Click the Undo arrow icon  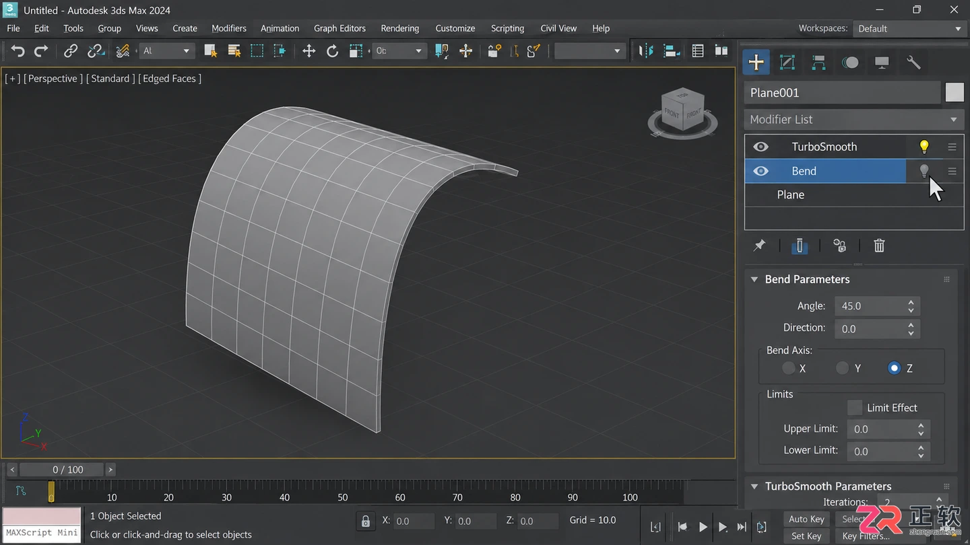18,51
